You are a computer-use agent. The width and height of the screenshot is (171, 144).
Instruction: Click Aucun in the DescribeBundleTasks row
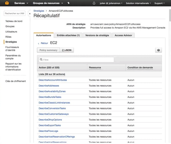[131, 97]
